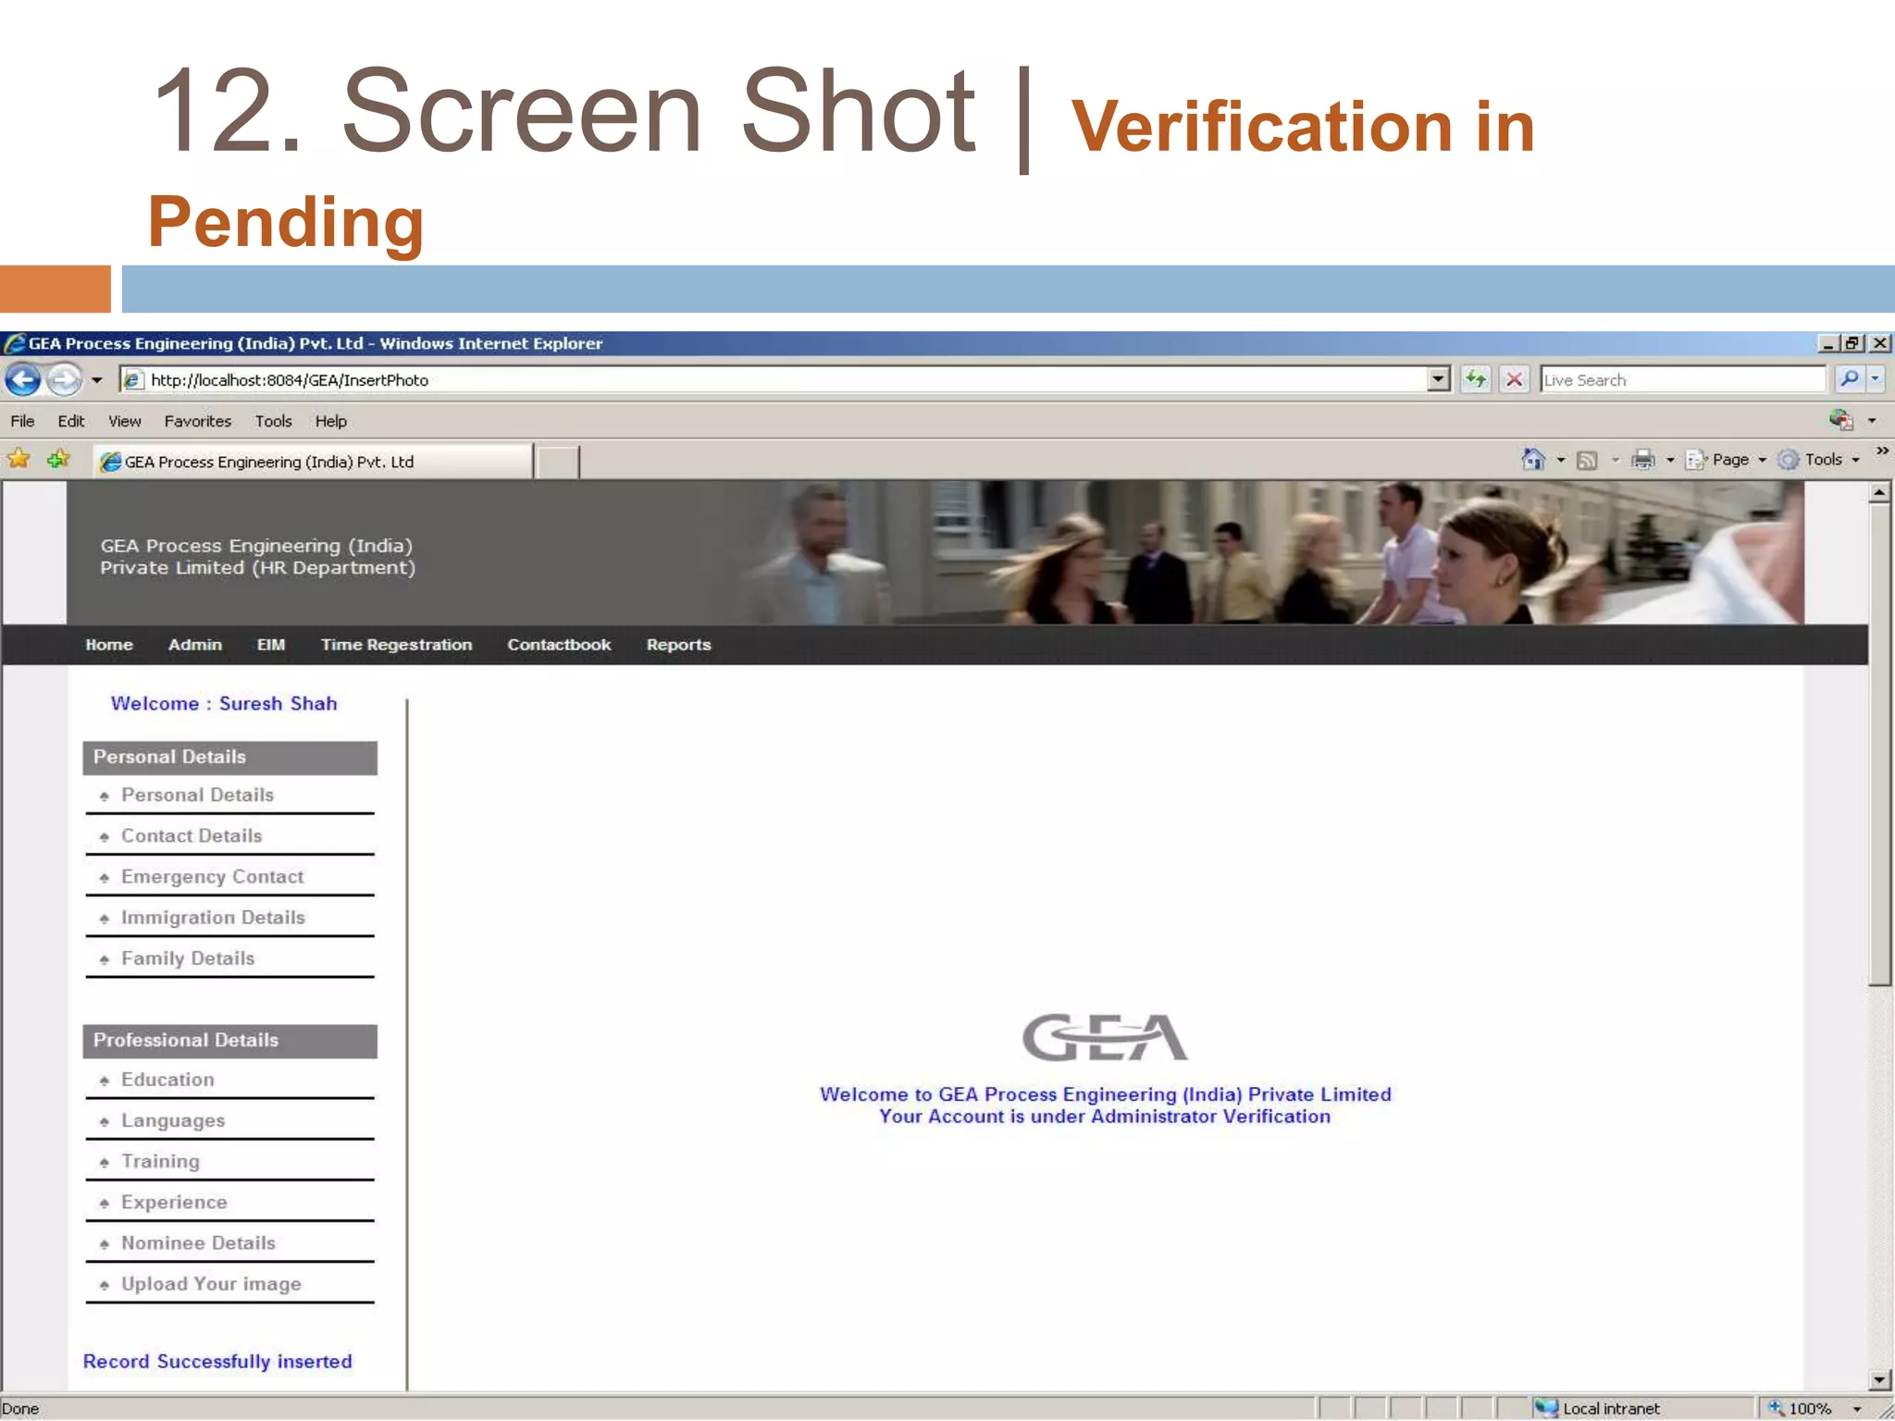Screen dimensions: 1895x1421
Task: Click the address bar URL field
Action: 773,379
